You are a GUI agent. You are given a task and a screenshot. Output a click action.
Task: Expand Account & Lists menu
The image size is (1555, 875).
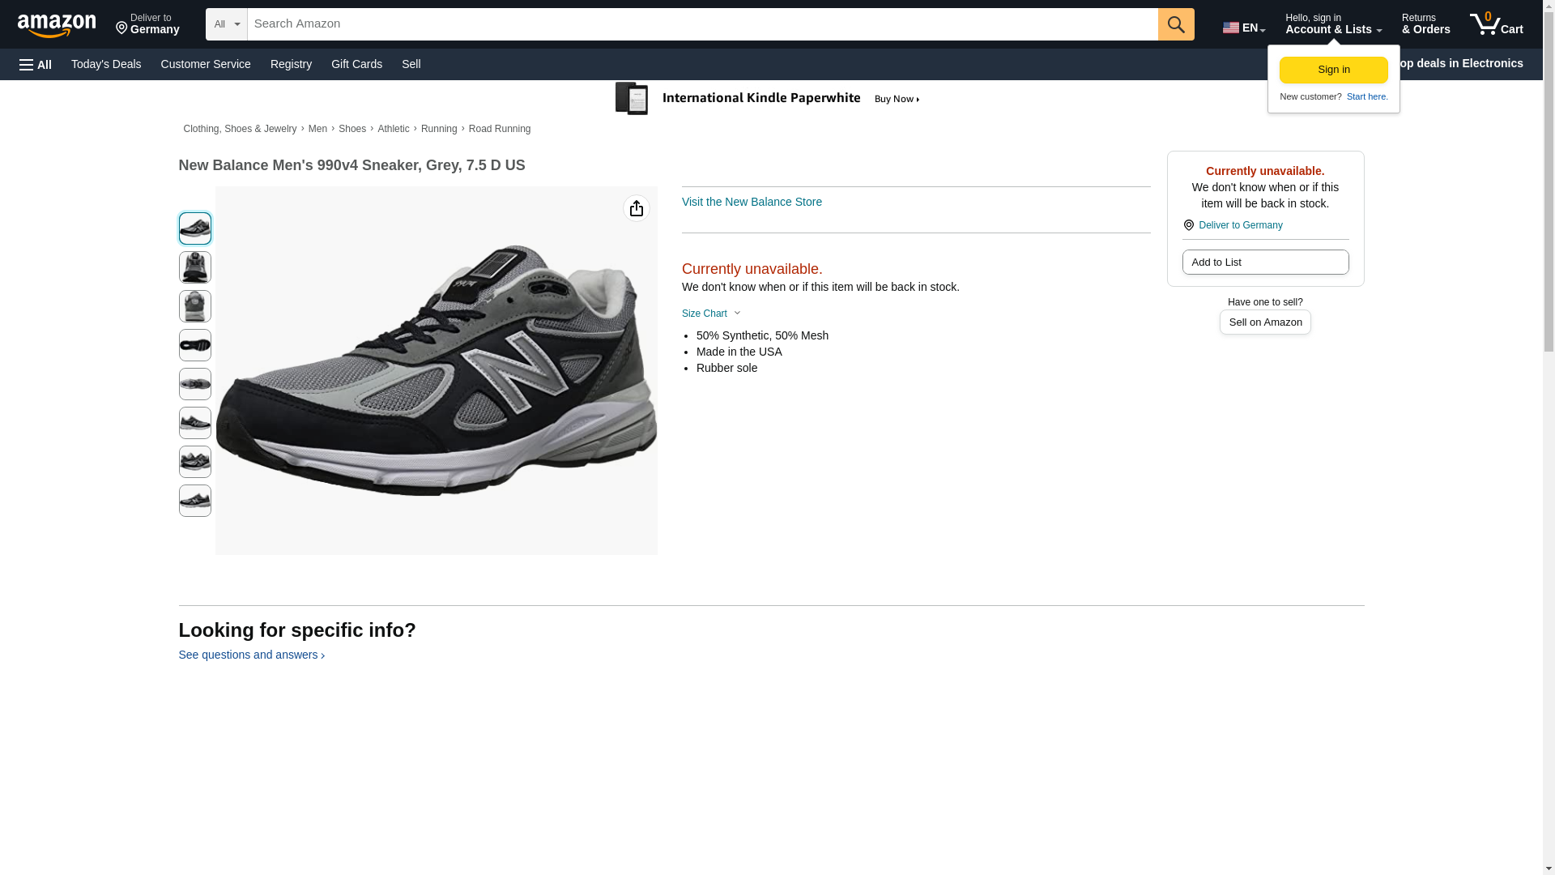click(1332, 24)
